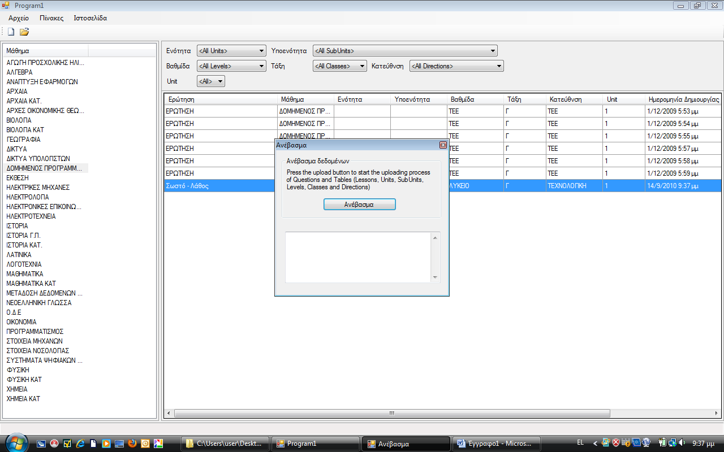Image resolution: width=724 pixels, height=452 pixels.
Task: Select the ΝΕΟΕΛΛΗΝΙΚΗ ΓΛΩΣΣΑ lesson
Action: tap(39, 303)
